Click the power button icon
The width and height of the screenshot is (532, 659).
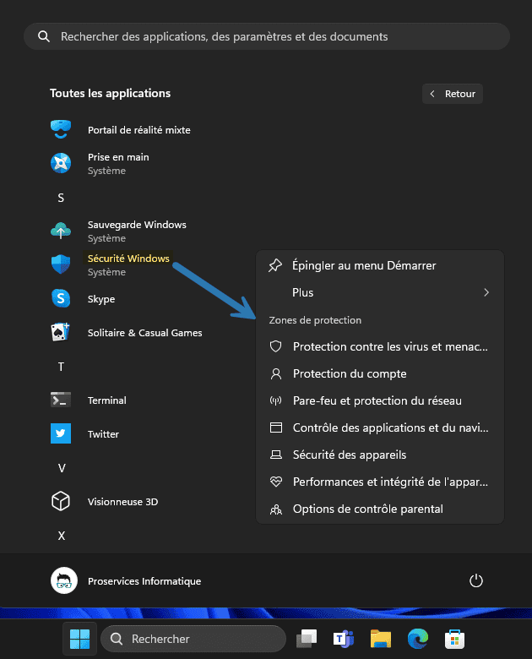(x=475, y=580)
